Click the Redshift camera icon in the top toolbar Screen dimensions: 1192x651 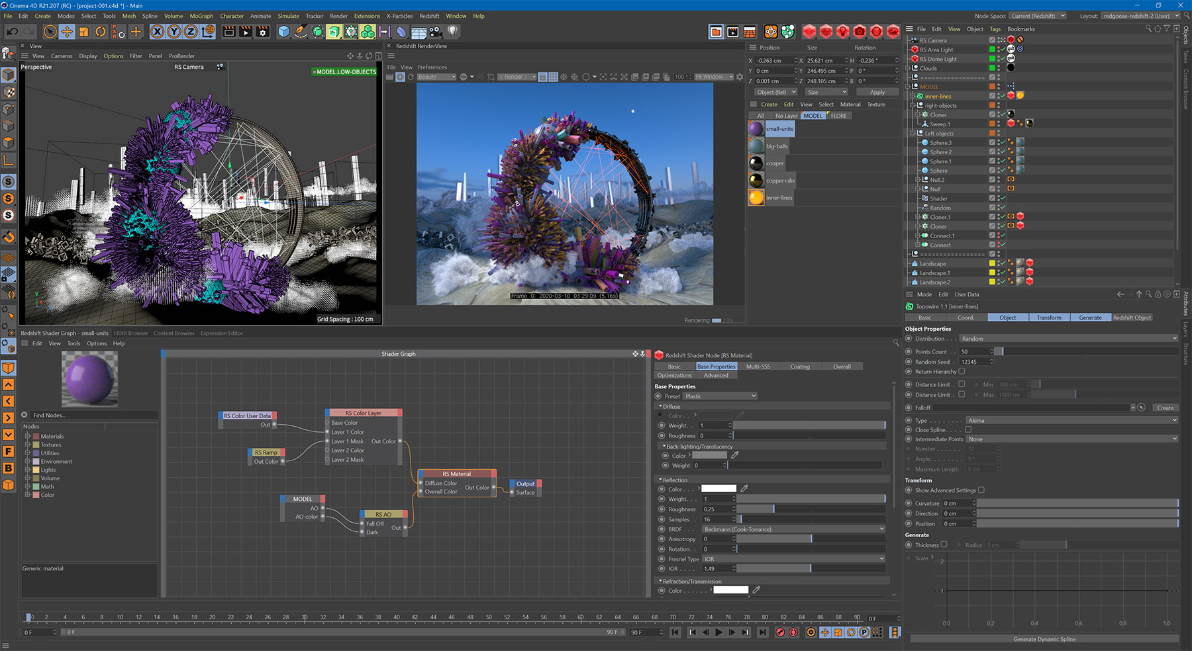(860, 31)
